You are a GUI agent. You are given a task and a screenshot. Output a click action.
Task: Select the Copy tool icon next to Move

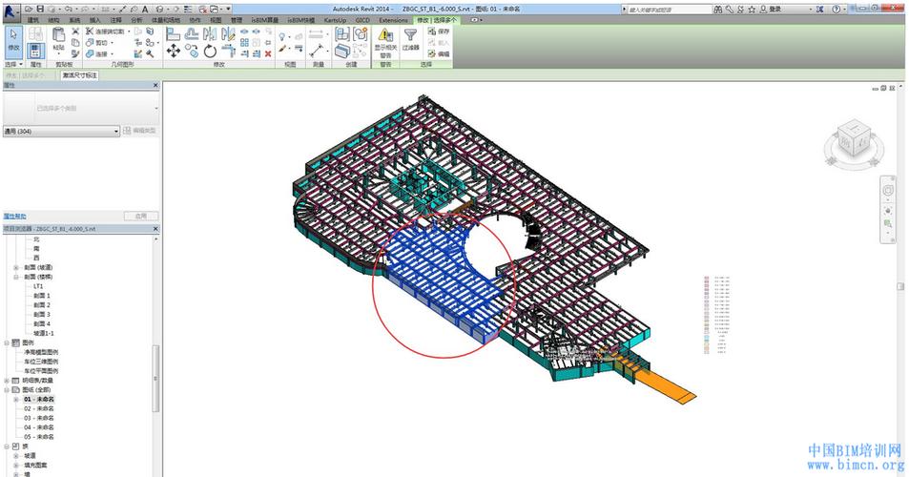click(192, 51)
